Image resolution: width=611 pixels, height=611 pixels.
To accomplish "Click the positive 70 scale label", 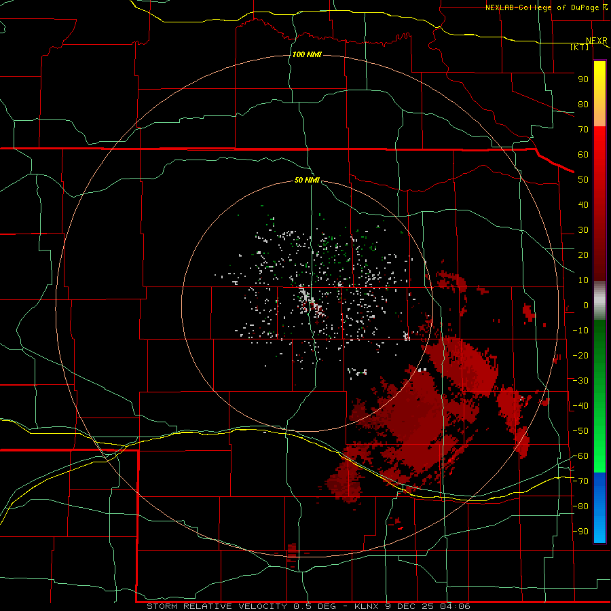I will pyautogui.click(x=583, y=130).
